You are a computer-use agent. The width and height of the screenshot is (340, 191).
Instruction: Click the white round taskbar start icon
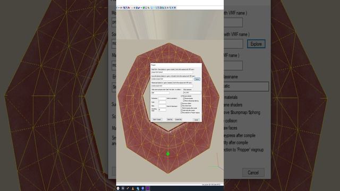coord(118,188)
